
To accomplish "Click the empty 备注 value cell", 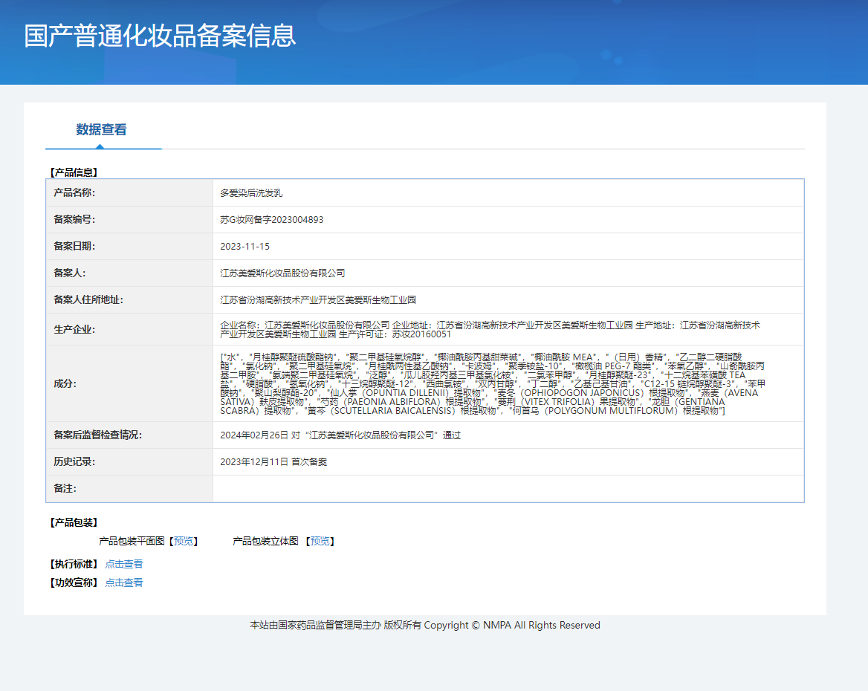I will tap(508, 489).
